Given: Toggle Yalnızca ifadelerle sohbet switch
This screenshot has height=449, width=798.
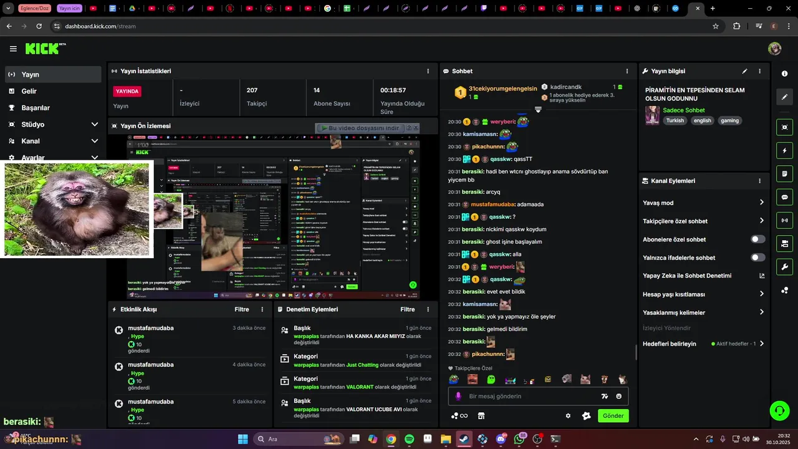Looking at the screenshot, I should pyautogui.click(x=758, y=258).
